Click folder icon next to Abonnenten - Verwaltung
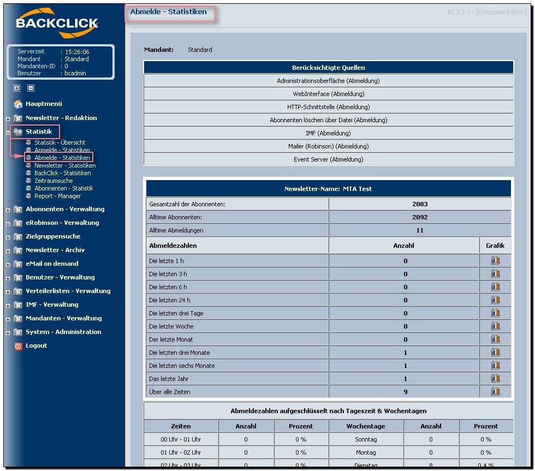Viewport: 535px width, 471px height. pyautogui.click(x=17, y=210)
